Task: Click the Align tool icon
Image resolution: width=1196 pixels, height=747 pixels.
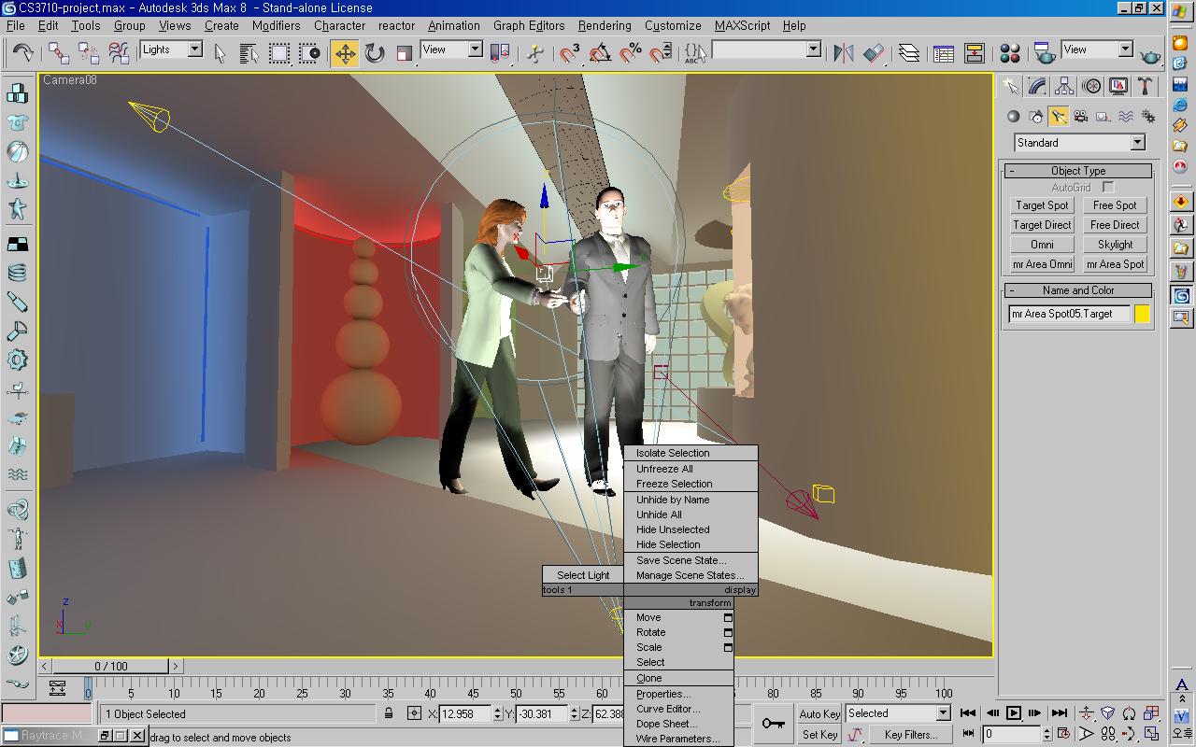Action: pos(874,52)
